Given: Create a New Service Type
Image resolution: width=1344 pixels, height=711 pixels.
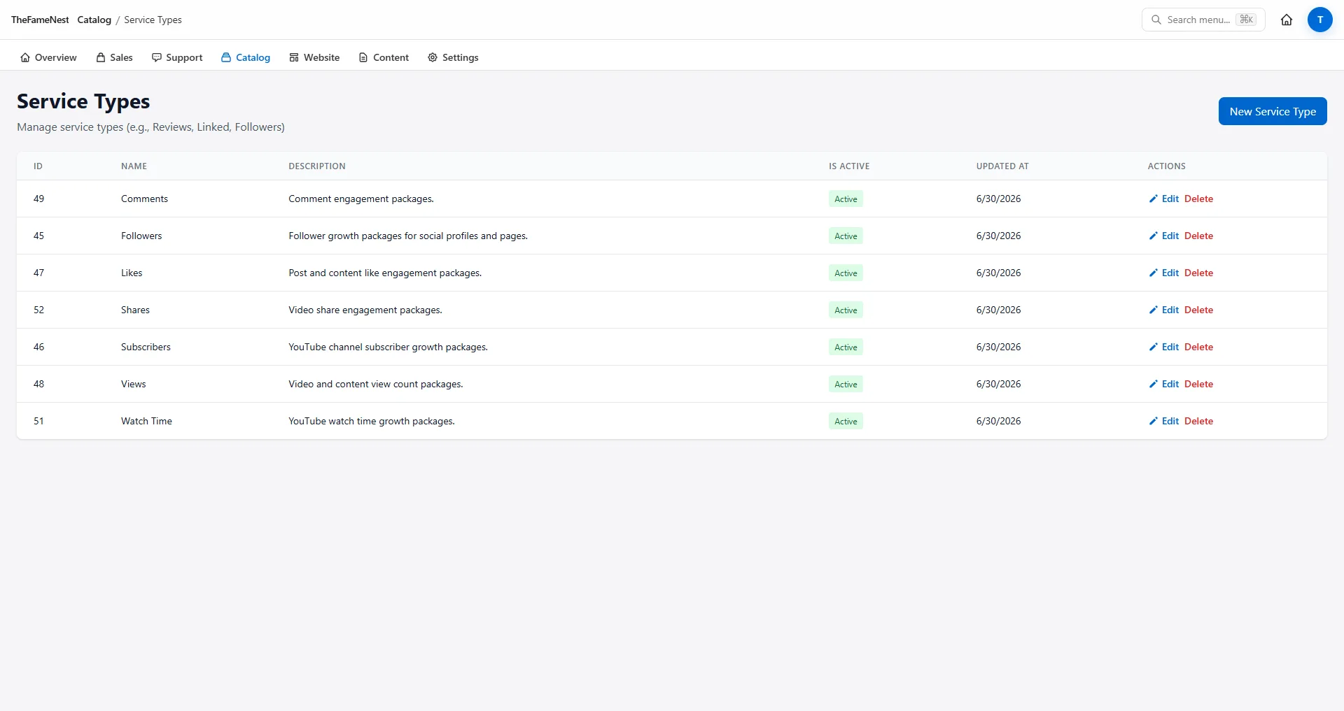Looking at the screenshot, I should coord(1273,111).
